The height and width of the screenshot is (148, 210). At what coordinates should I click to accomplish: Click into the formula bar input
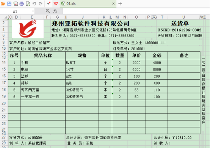136,11
